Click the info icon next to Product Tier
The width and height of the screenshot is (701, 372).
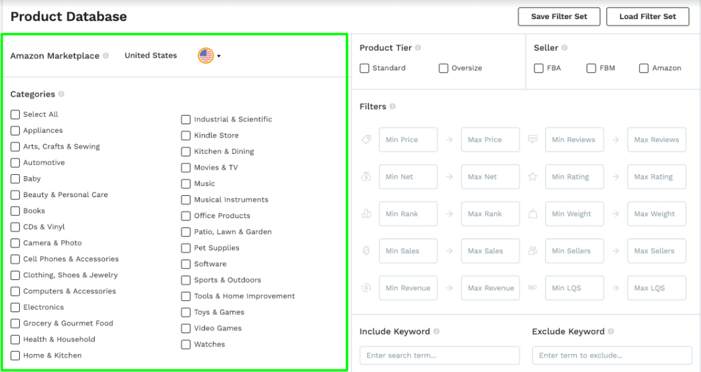(418, 48)
